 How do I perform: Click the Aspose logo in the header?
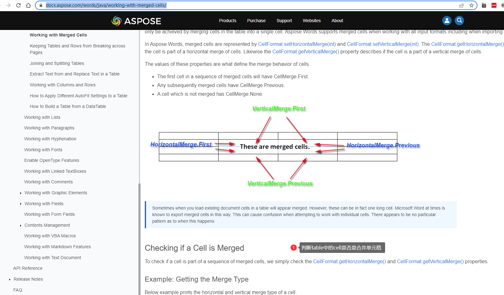coord(136,21)
